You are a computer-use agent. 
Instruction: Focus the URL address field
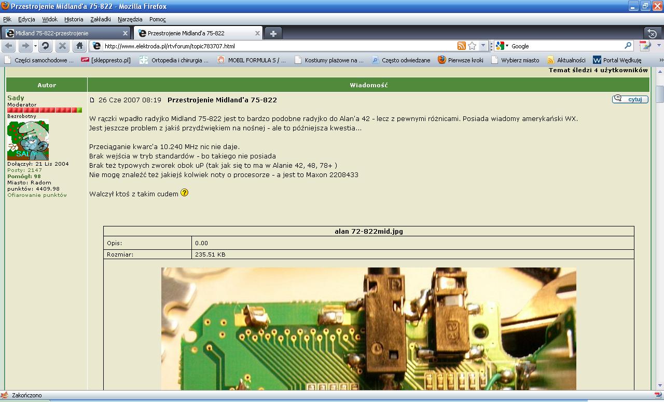click(279, 46)
